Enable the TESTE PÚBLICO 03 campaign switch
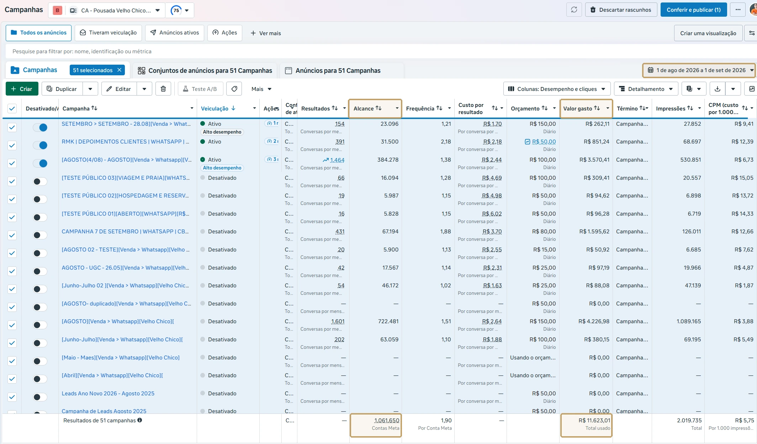Viewport: 757px width, 444px height. pos(40,182)
